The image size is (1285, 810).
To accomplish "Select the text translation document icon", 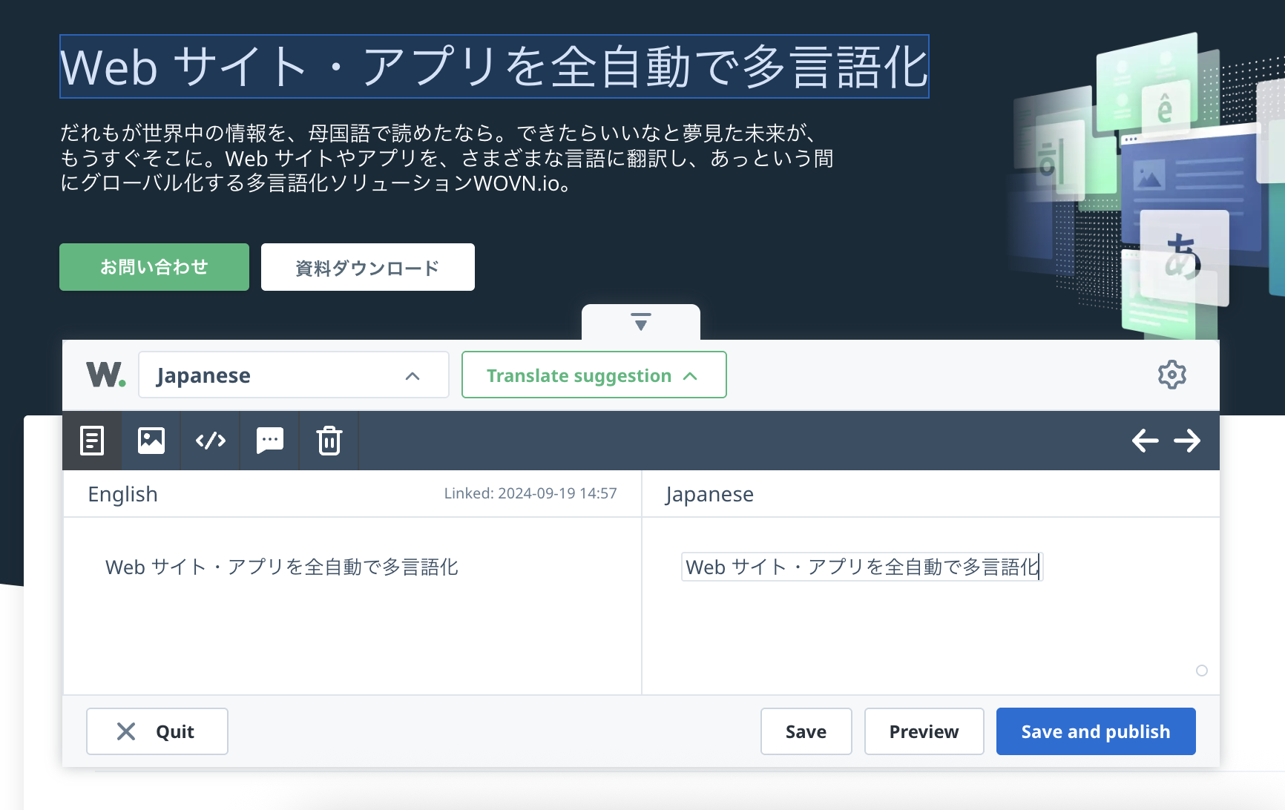I will 92,441.
